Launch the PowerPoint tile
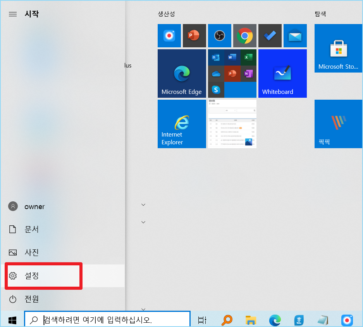The width and height of the screenshot is (363, 327). [x=194, y=36]
